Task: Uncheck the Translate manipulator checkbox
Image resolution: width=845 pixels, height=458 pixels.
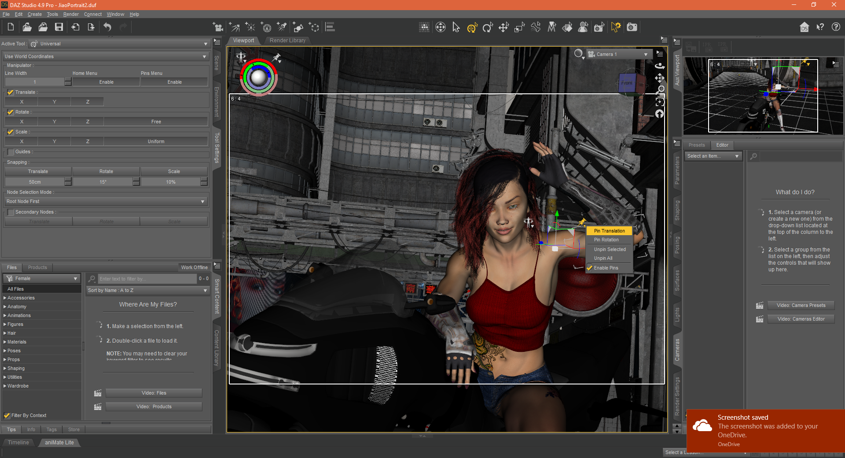Action: [11, 92]
